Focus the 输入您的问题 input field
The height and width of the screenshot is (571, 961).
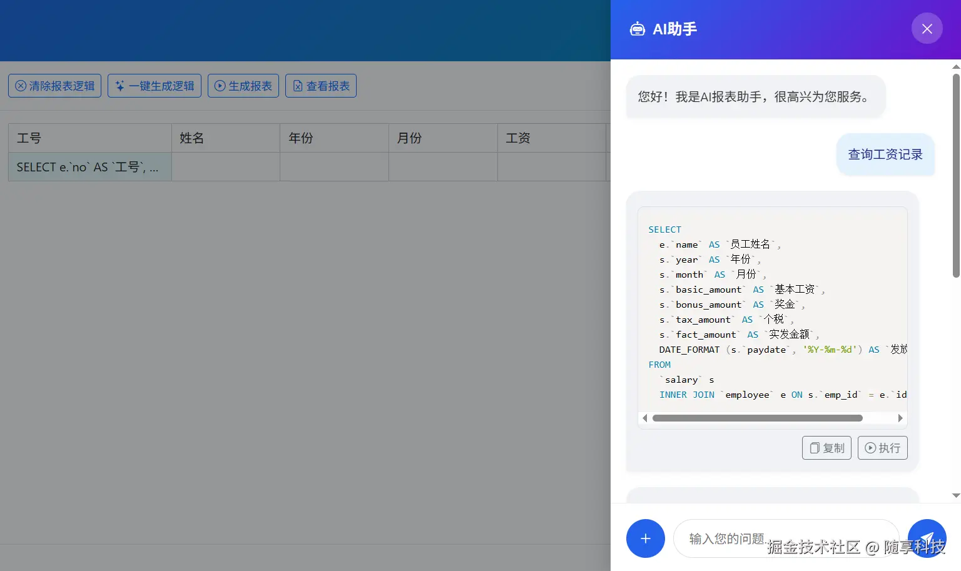coord(786,538)
